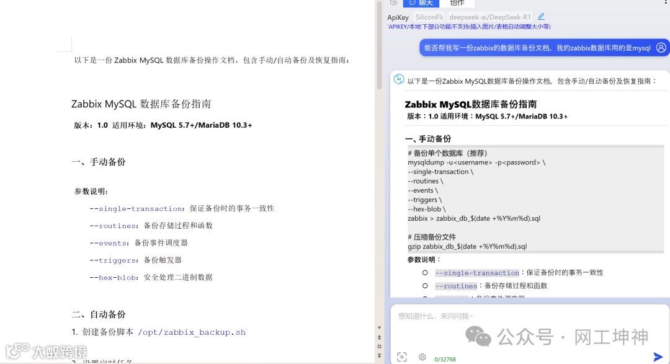Image resolution: width=670 pixels, height=364 pixels.
Task: Place cursor in heading 二、自动备份
Action: (x=99, y=314)
